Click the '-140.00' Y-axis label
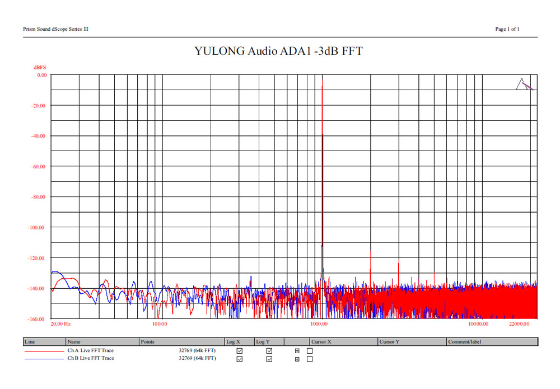 36,289
